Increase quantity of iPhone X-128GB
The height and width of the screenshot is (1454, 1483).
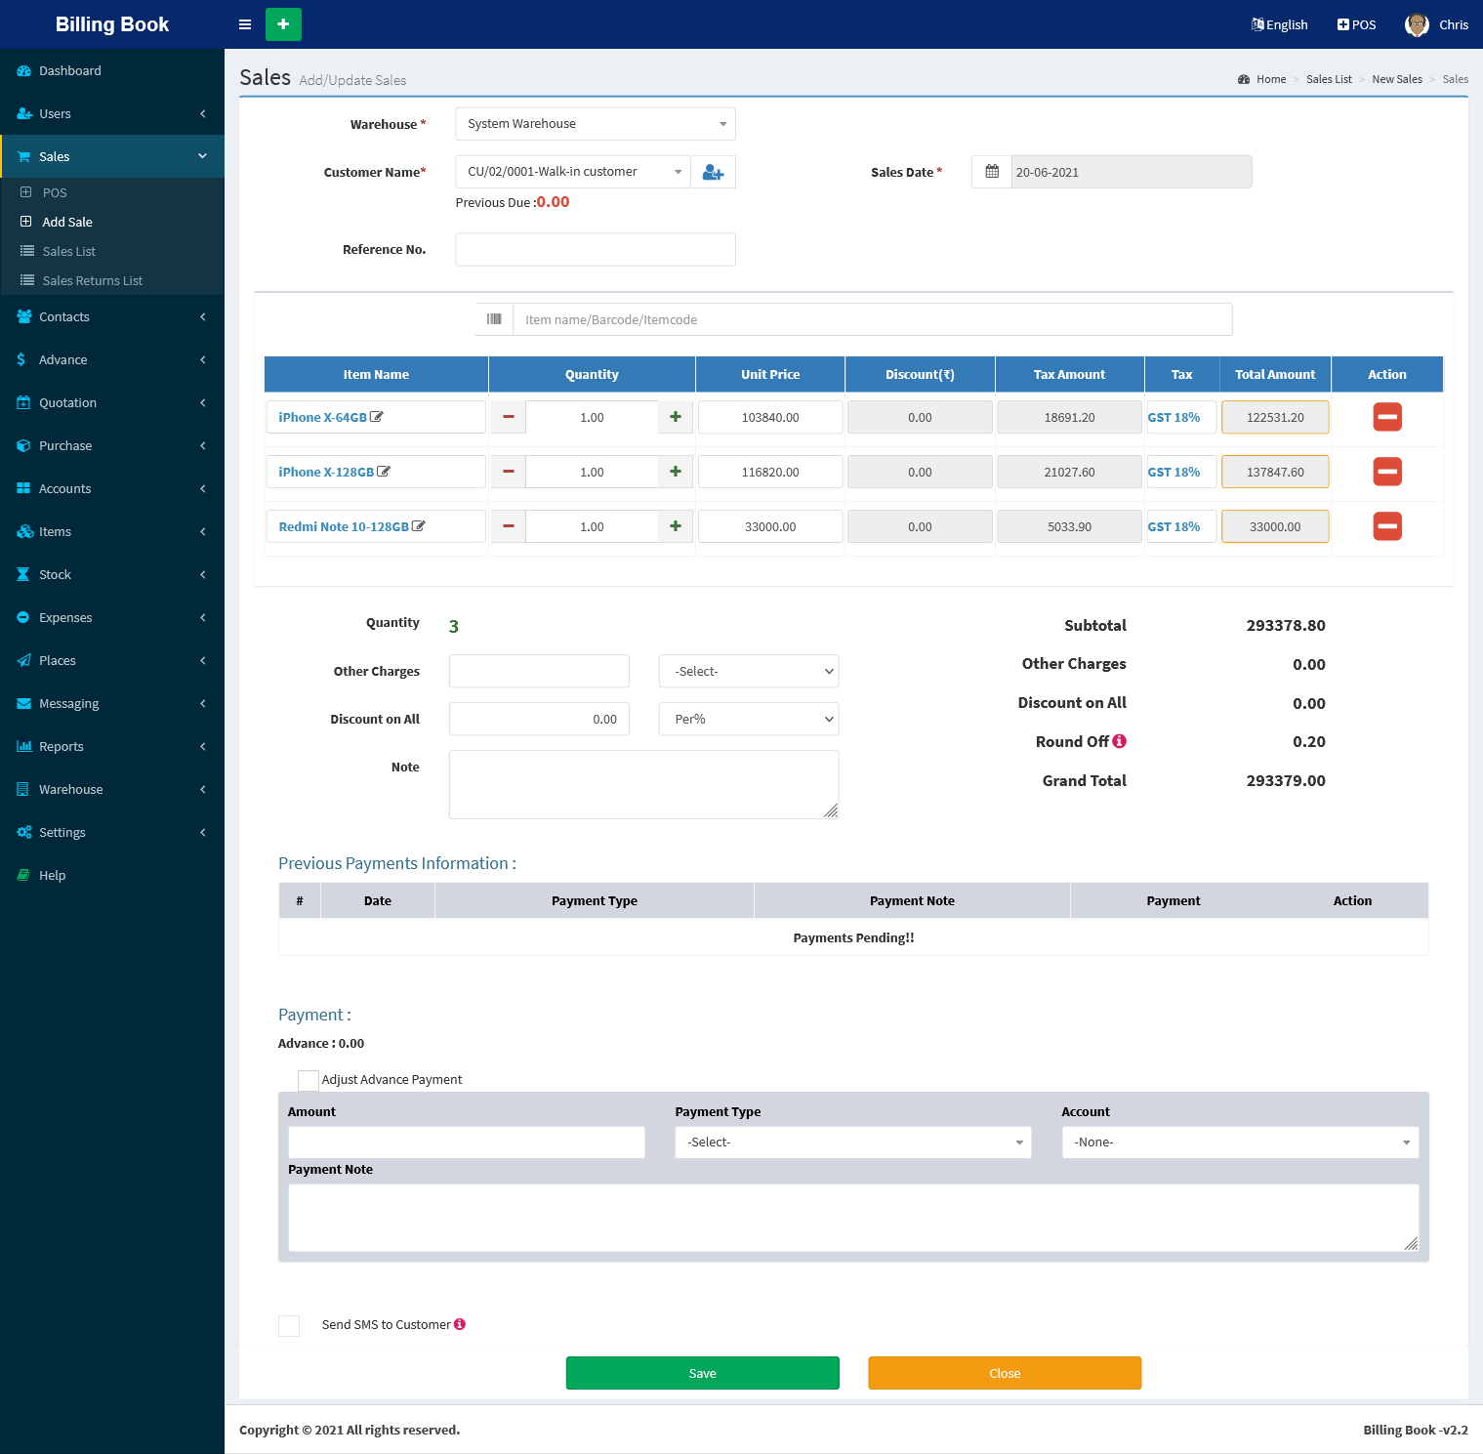(x=676, y=472)
